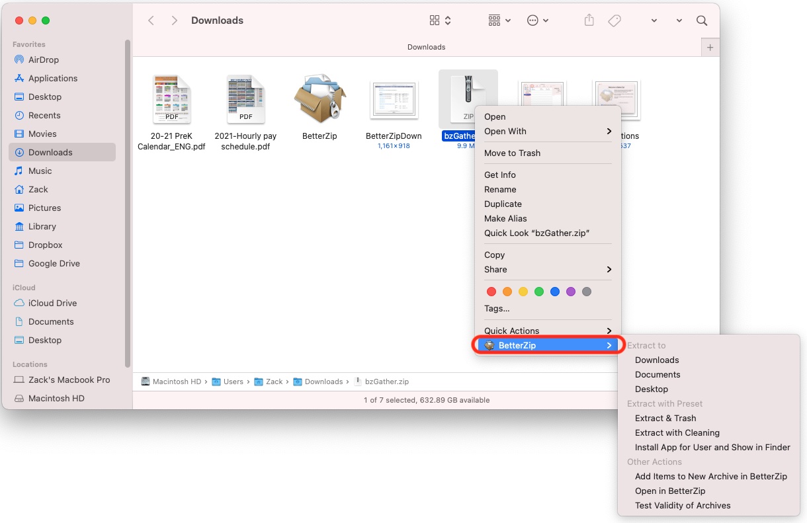
Task: Apply the gray color tag
Action: (x=587, y=292)
